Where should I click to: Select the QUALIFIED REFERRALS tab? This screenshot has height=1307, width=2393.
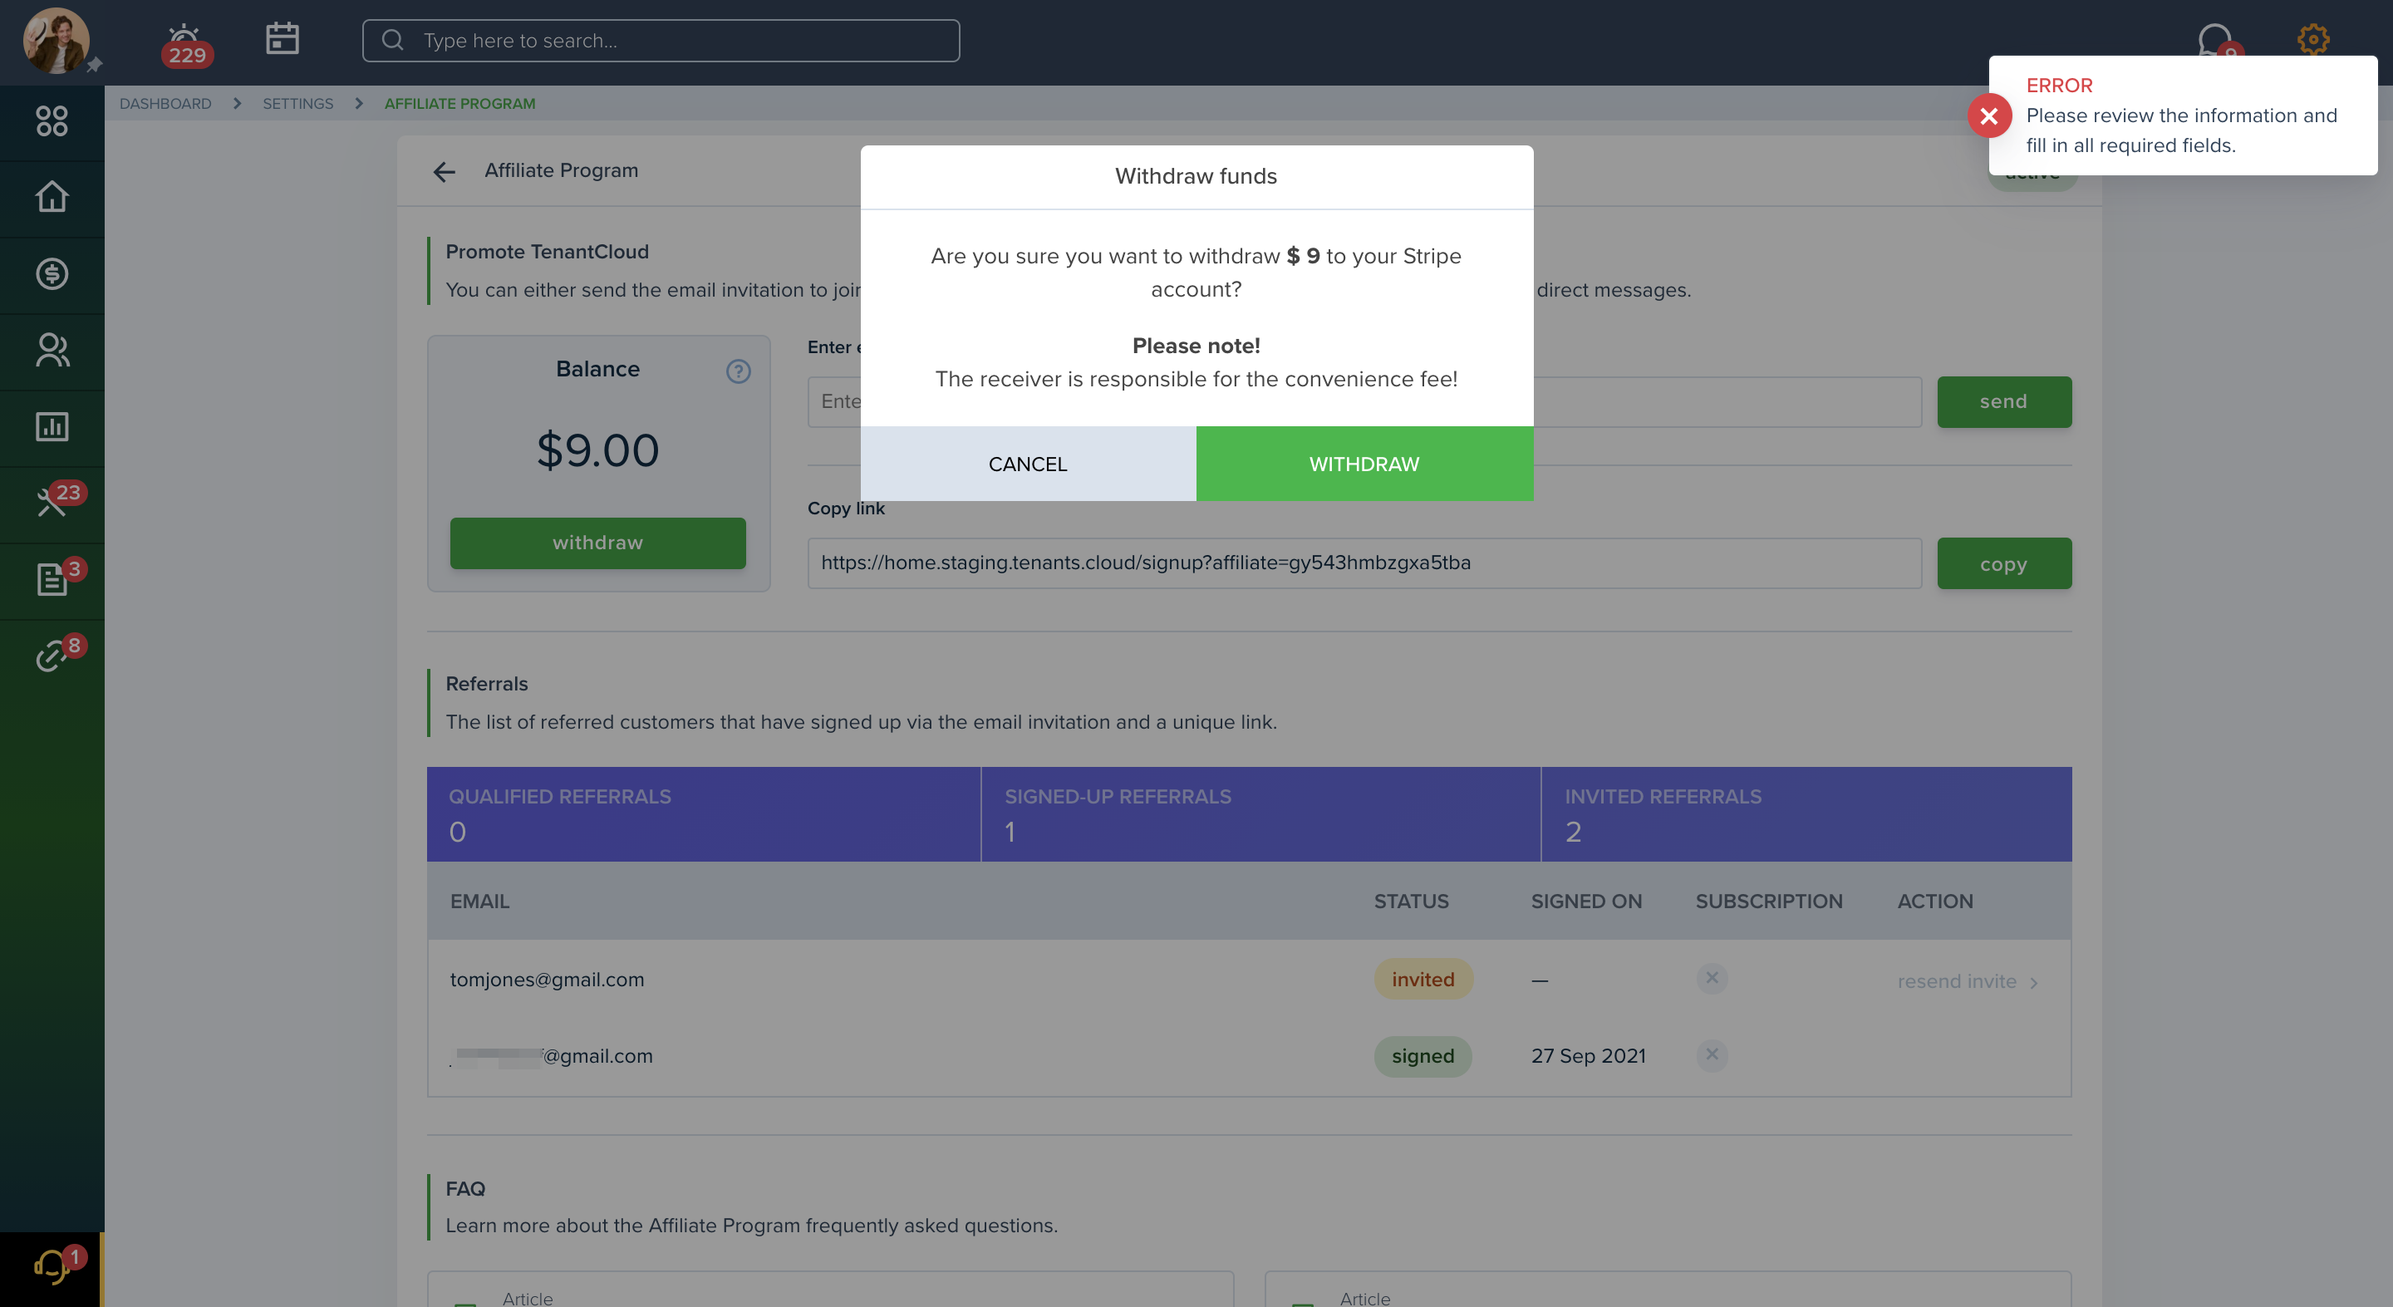pos(703,813)
